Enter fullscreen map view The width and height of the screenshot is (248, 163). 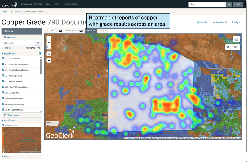click(x=49, y=47)
